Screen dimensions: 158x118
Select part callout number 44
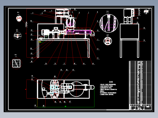(55, 102)
